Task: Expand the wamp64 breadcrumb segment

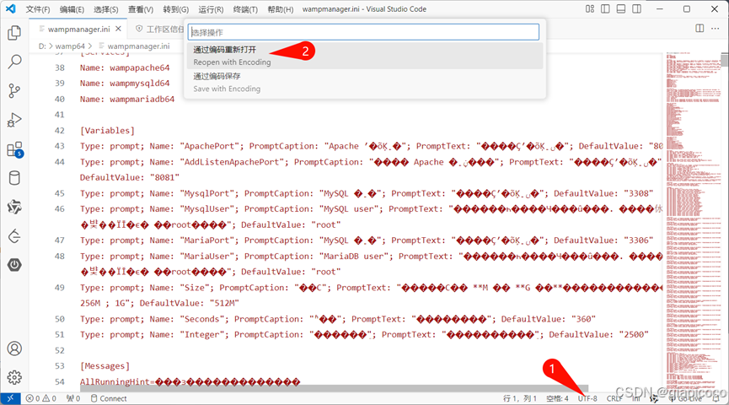Action: tap(70, 46)
